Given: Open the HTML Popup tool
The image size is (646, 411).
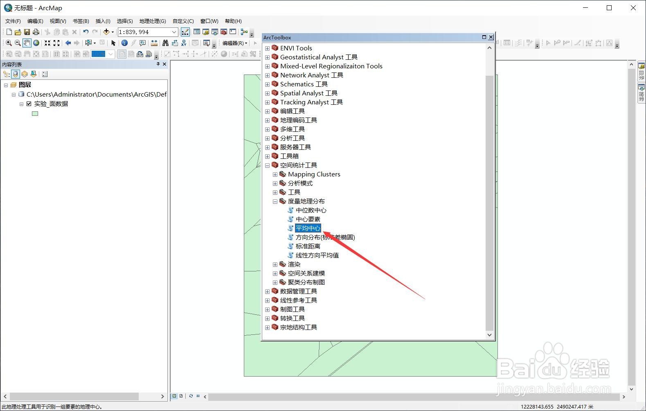Looking at the screenshot, I should click(x=142, y=43).
